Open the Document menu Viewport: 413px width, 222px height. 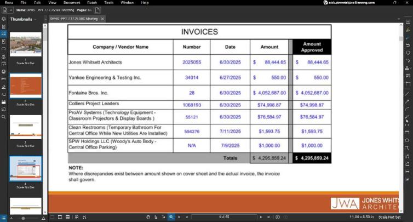click(72, 3)
